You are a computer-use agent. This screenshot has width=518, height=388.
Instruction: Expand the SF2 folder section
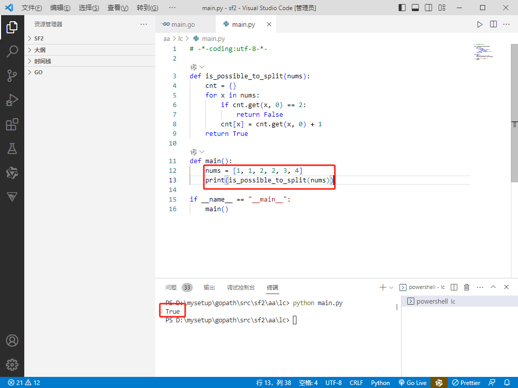90,38
